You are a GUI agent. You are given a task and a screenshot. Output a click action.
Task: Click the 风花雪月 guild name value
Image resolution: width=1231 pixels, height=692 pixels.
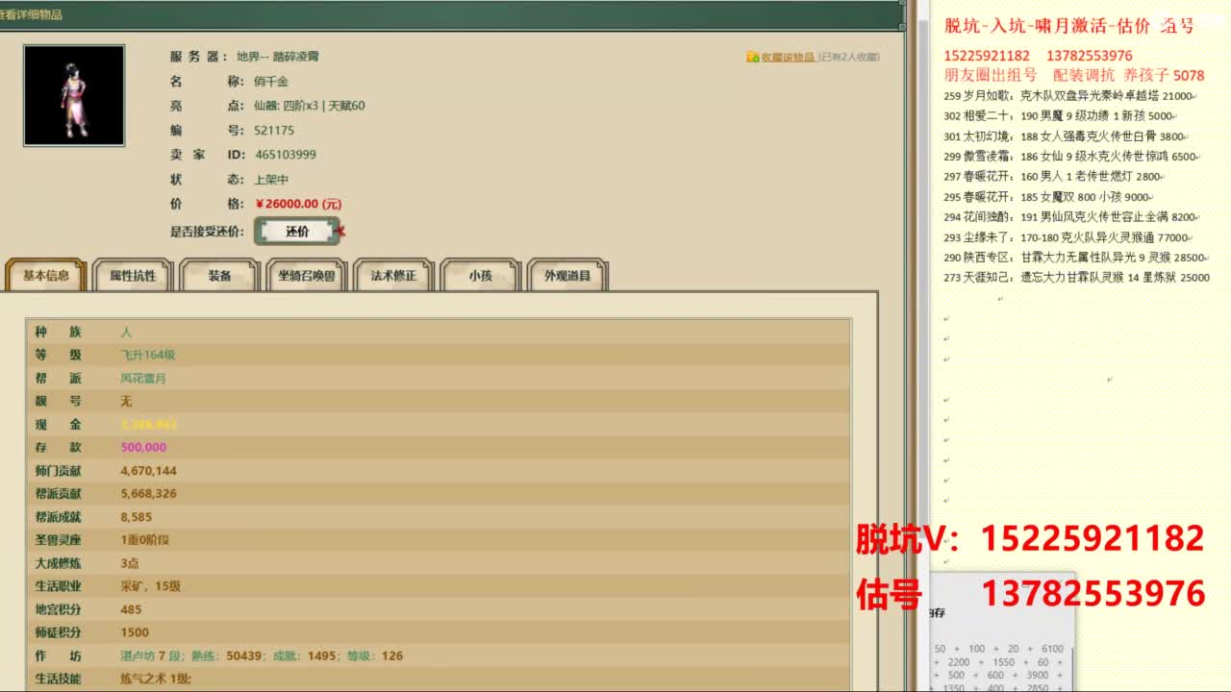pos(143,379)
